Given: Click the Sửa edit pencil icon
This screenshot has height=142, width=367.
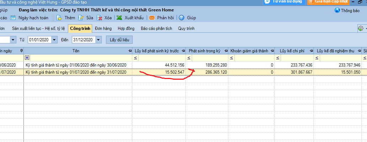Looking at the screenshot, I should click(x=81, y=17).
